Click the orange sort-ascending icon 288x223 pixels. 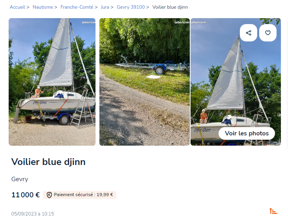tap(273, 211)
